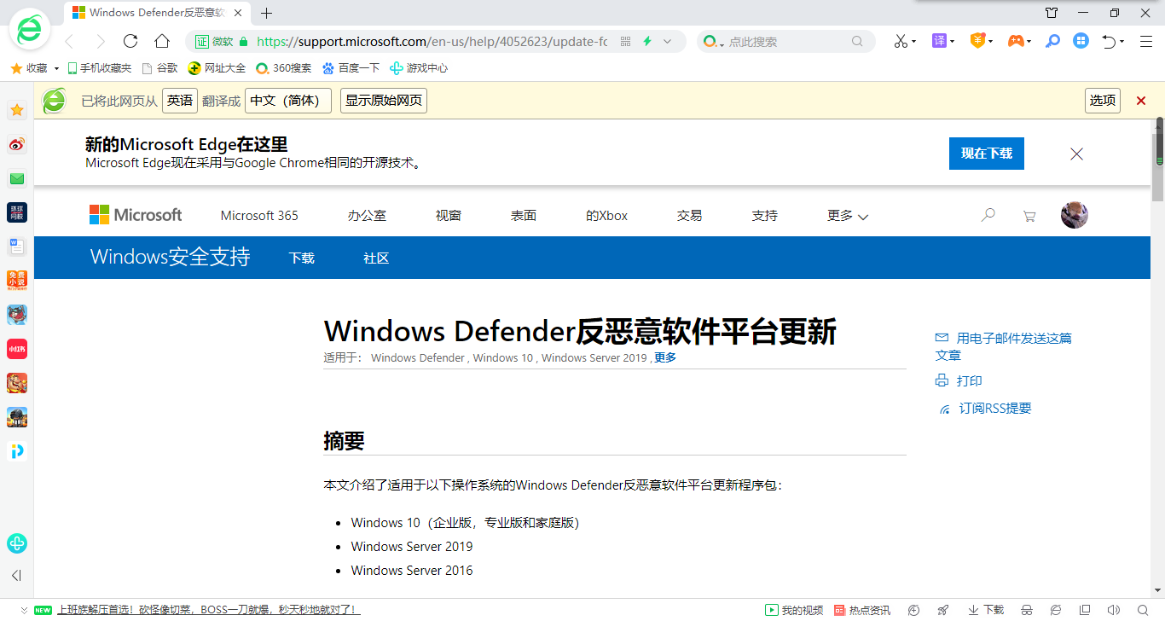The width and height of the screenshot is (1165, 621).
Task: Click the orange shield wallet icon
Action: (978, 40)
